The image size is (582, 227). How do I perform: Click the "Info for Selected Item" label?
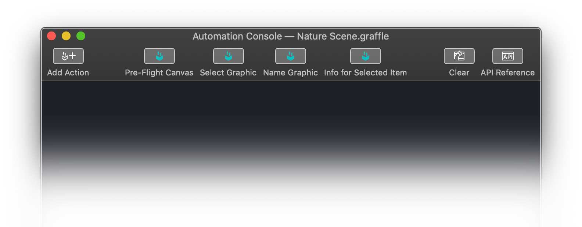pos(365,72)
